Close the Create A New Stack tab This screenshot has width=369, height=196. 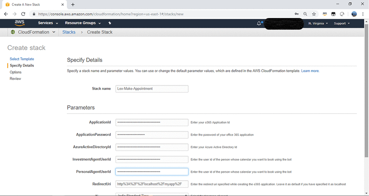pyautogui.click(x=63, y=4)
